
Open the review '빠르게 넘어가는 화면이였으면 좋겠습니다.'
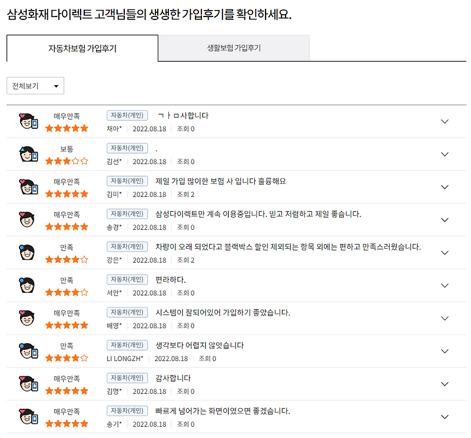pyautogui.click(x=223, y=411)
